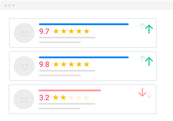
Task: Click the third star on the 9.7 rating
Action: pyautogui.click(x=71, y=31)
